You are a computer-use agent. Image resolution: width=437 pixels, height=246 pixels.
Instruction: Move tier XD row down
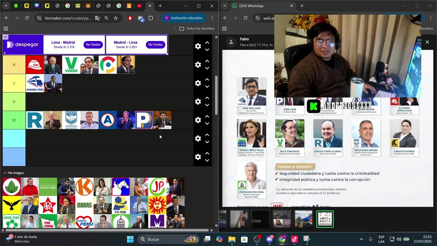click(x=207, y=123)
